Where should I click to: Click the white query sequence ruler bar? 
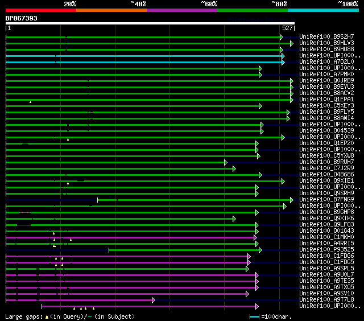coord(150,24)
